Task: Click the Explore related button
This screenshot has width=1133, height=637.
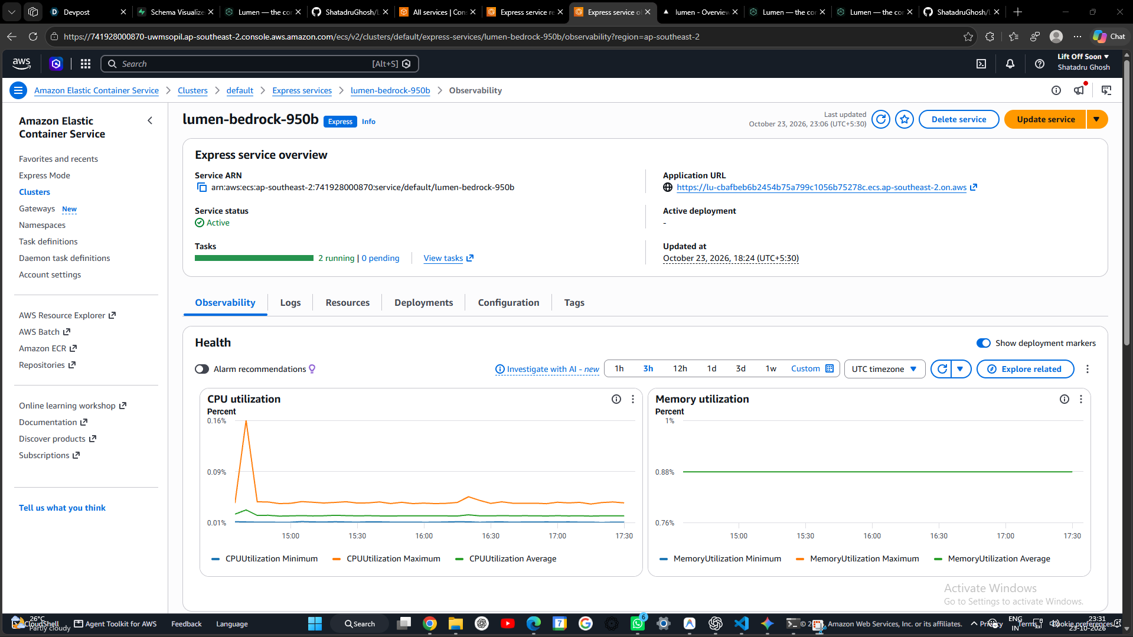Action: pyautogui.click(x=1025, y=369)
